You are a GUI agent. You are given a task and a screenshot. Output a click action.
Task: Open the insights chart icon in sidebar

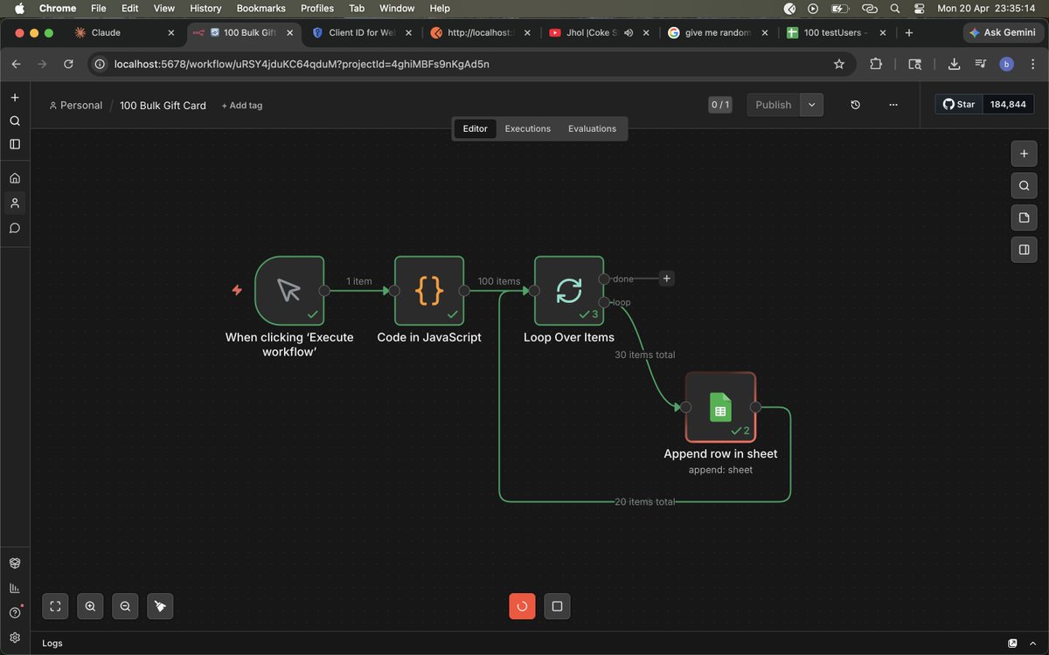click(x=15, y=588)
